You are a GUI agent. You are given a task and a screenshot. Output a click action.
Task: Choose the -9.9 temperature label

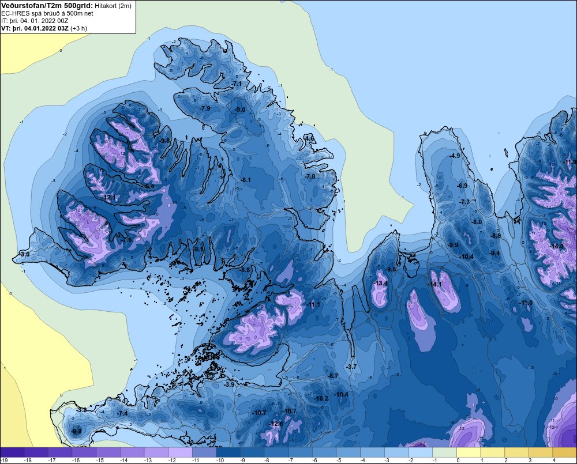[453, 245]
